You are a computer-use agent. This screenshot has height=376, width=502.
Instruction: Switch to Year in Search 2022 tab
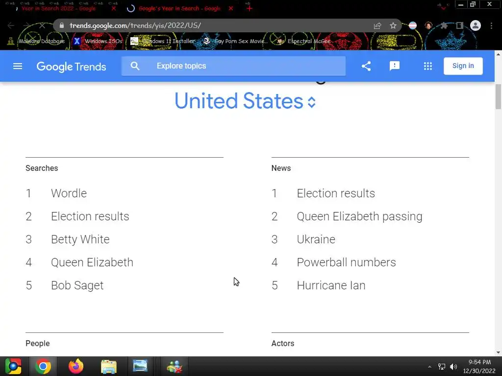tap(59, 9)
